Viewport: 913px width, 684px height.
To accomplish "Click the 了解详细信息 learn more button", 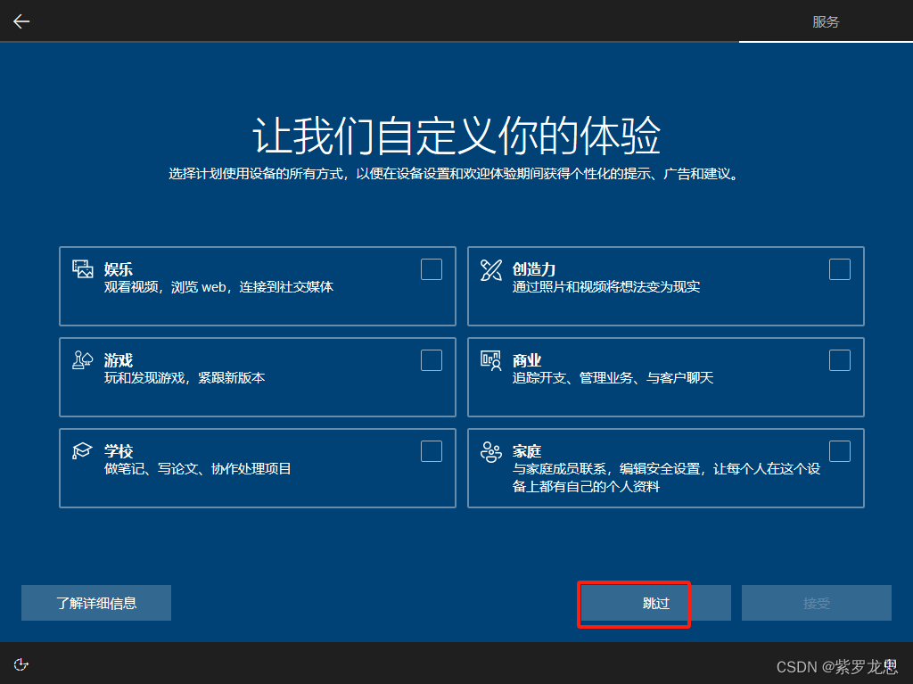I will click(x=96, y=603).
